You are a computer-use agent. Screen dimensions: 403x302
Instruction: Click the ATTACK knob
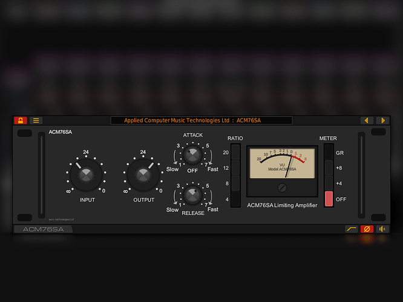click(192, 155)
